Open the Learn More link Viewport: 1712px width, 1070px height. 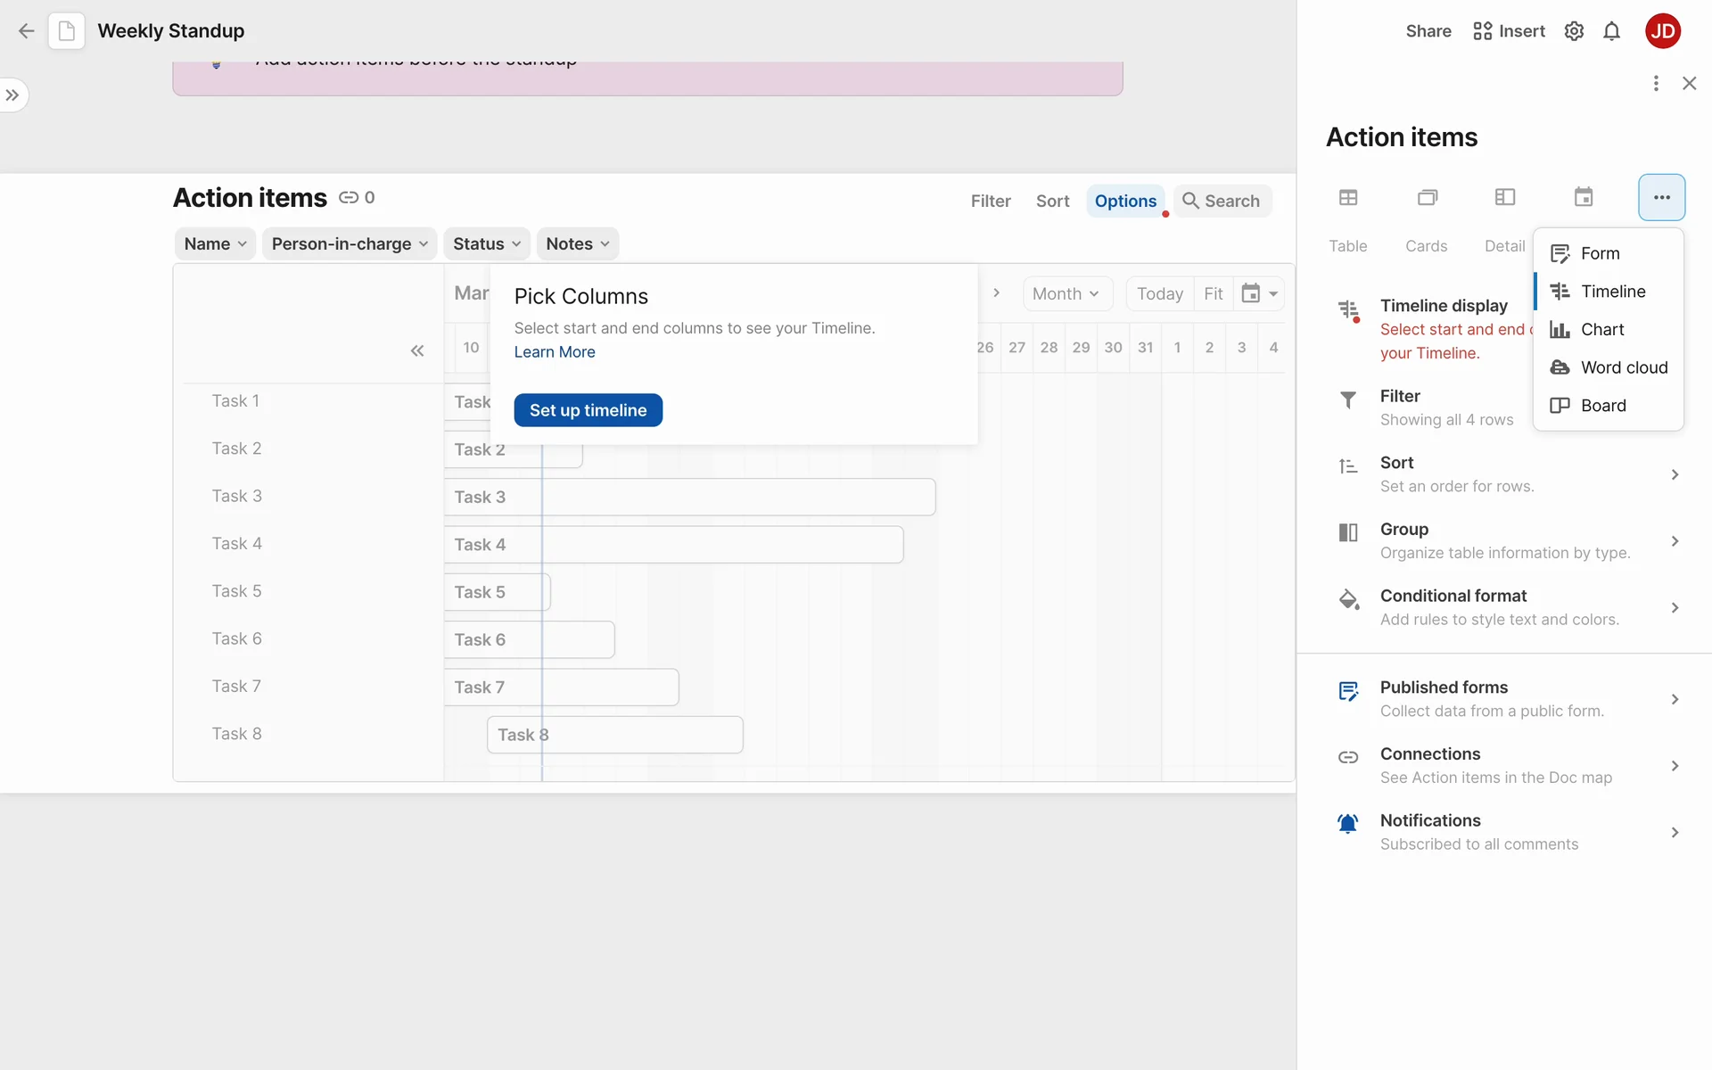555,352
